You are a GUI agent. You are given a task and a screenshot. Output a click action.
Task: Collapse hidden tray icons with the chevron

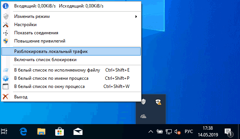pyautogui.click(x=151, y=132)
